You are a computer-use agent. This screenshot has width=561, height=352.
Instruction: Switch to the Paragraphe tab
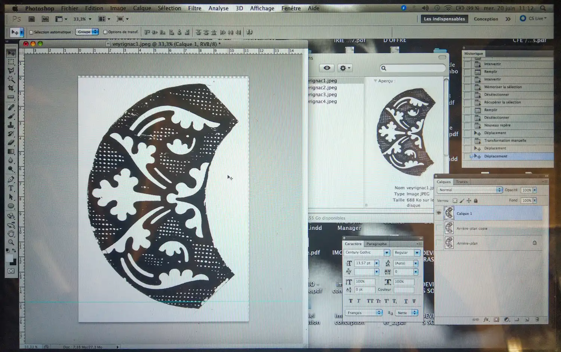point(377,244)
